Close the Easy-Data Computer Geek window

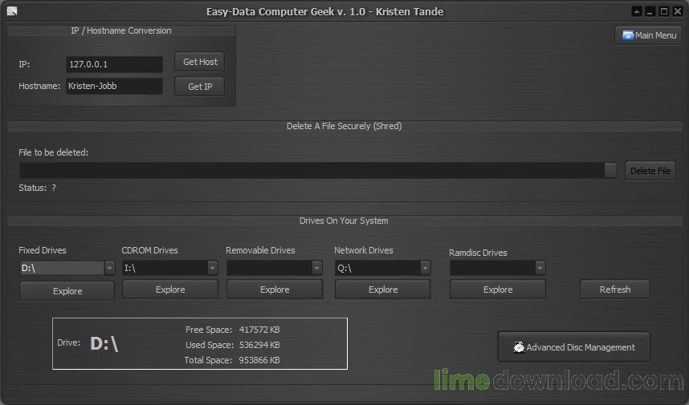678,11
